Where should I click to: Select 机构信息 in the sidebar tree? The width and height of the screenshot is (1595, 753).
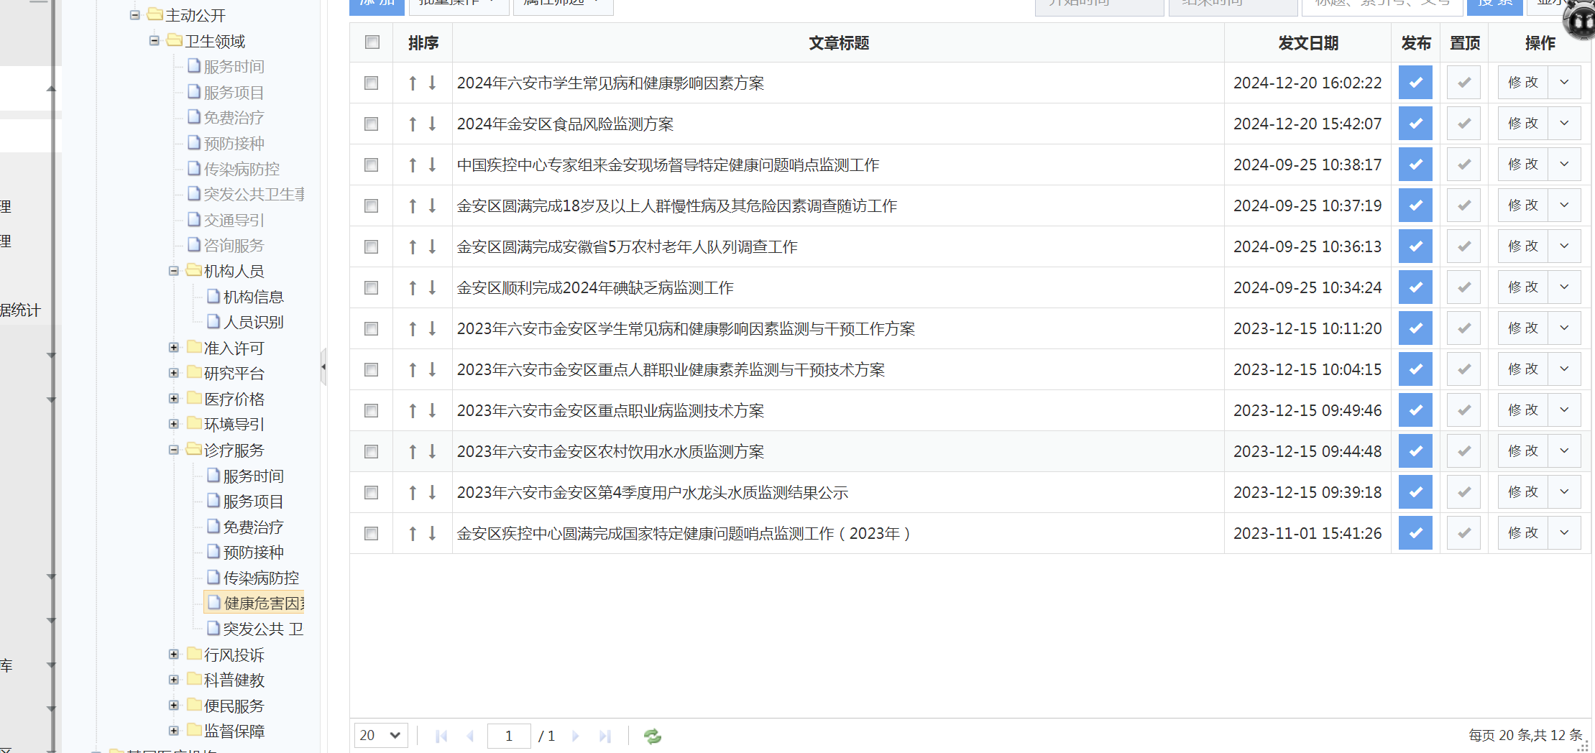pyautogui.click(x=253, y=297)
